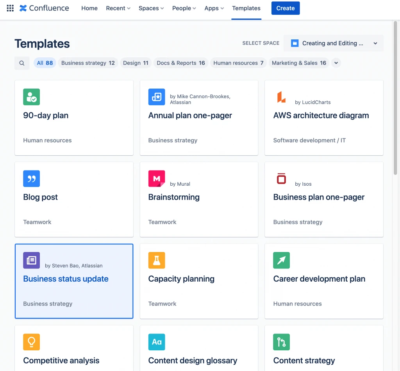Click the Mural pink M icon
Screen dimensions: 400x371
point(157,179)
